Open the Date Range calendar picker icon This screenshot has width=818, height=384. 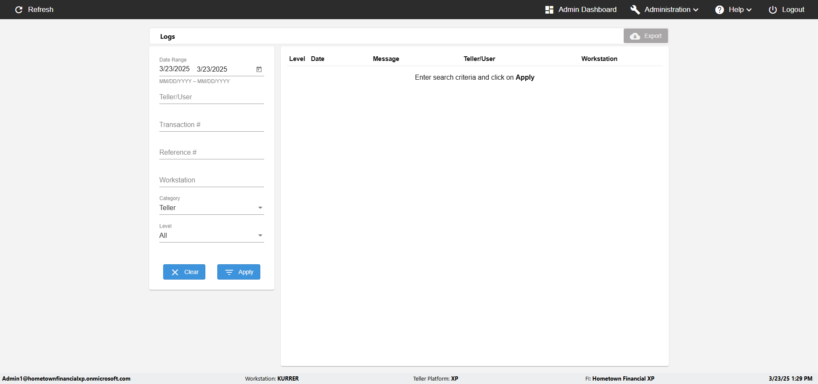tap(259, 69)
